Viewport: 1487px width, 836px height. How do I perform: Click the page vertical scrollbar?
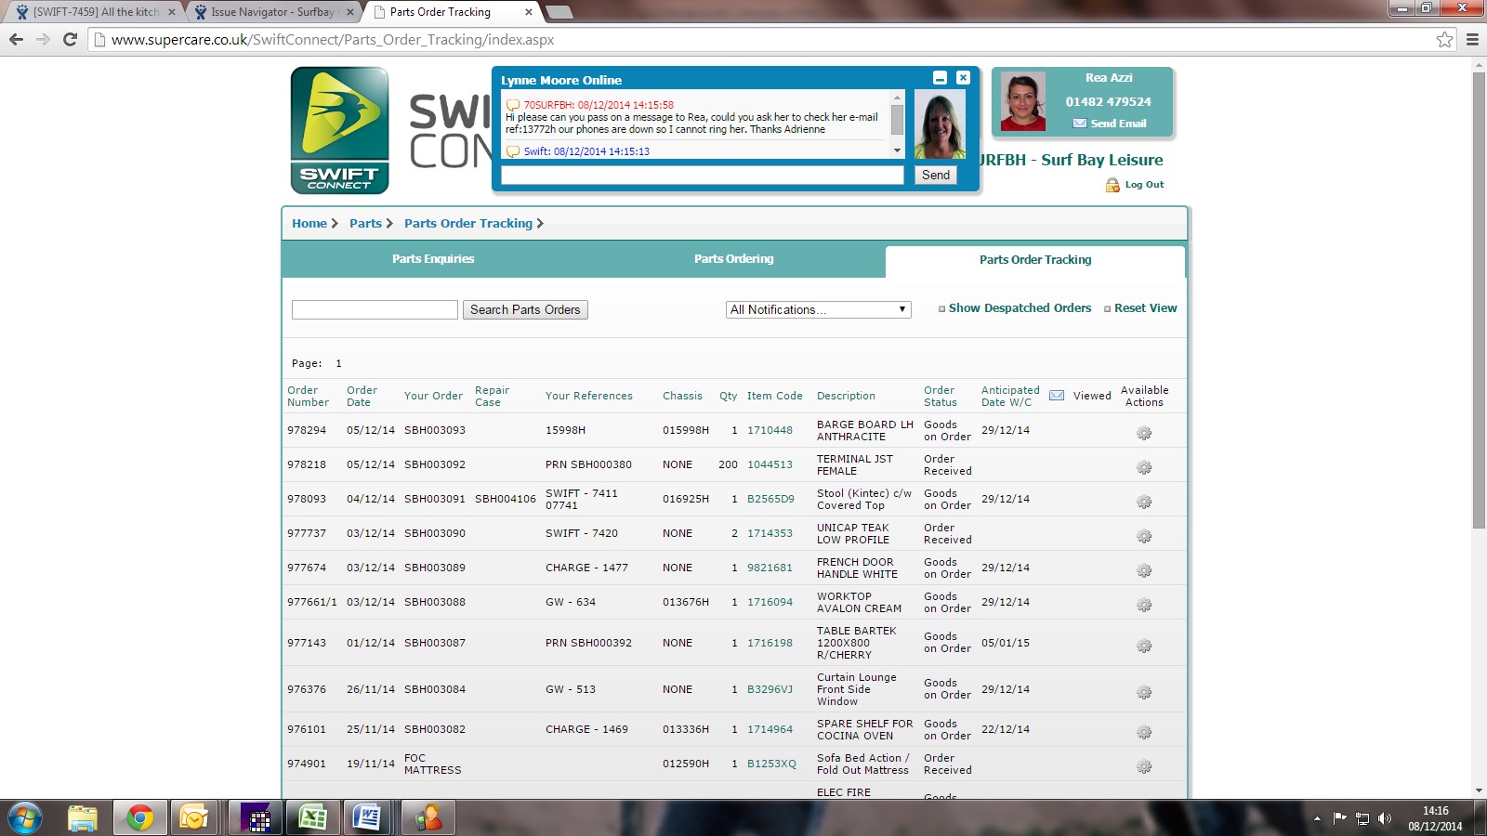click(1479, 297)
